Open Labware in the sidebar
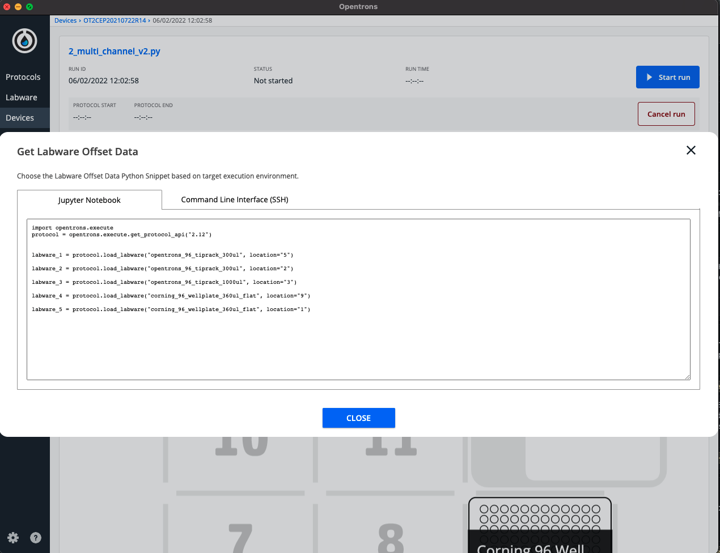 point(22,97)
